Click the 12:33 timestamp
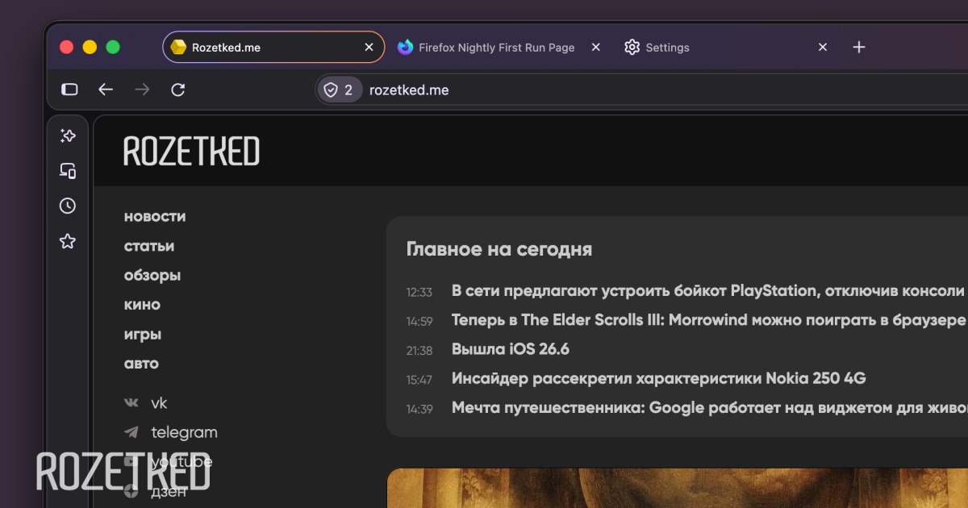Screen dimensions: 968x508 tap(419, 292)
